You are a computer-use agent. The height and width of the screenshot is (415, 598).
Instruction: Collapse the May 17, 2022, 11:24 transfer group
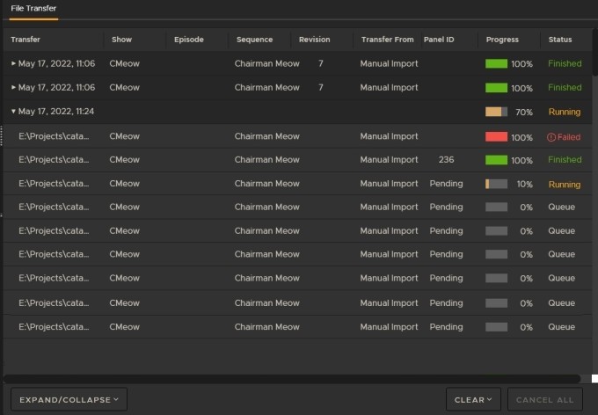click(13, 112)
